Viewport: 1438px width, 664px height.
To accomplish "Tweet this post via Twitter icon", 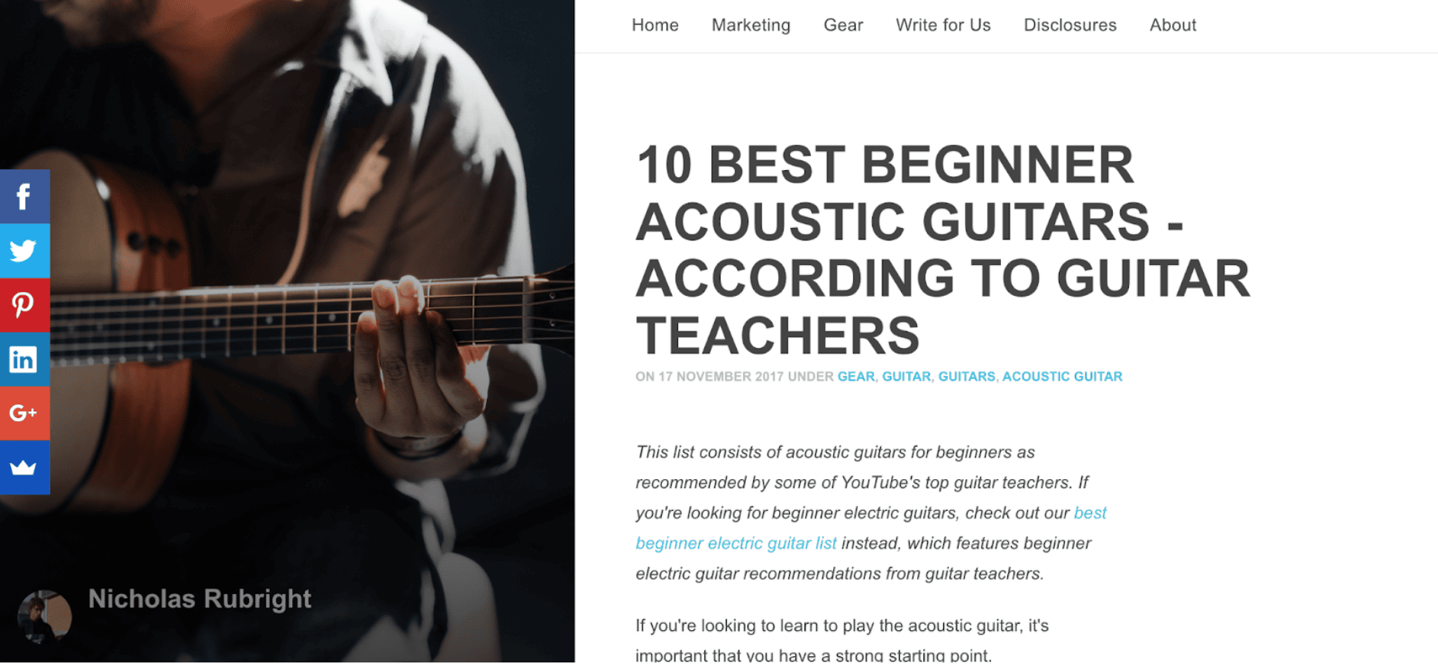I will (25, 250).
